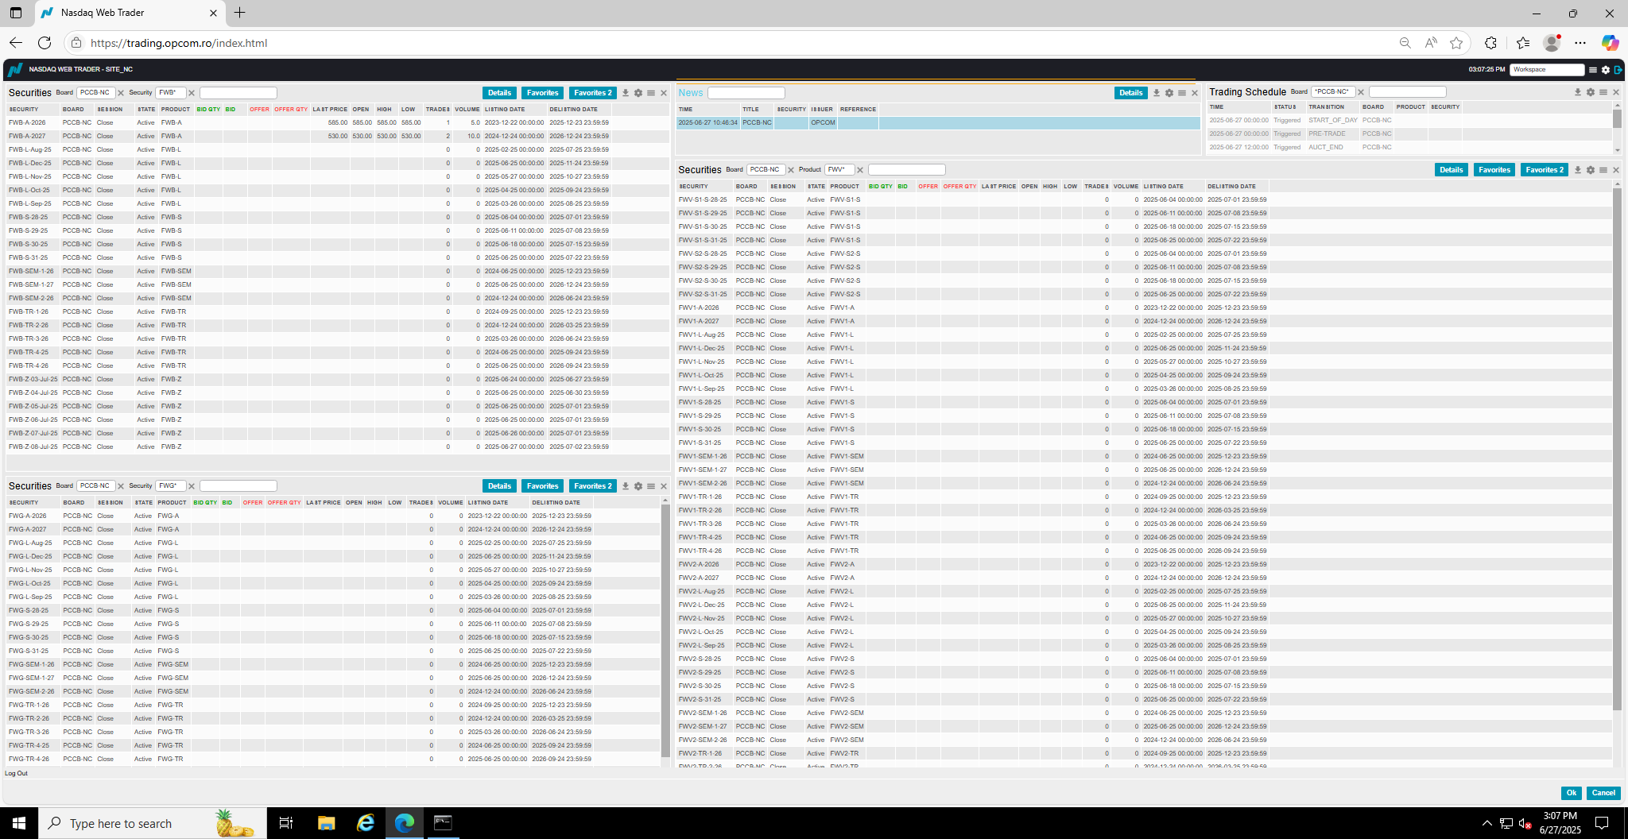Open Favorites in FWV Securities panel
This screenshot has width=1628, height=839.
pyautogui.click(x=1494, y=170)
